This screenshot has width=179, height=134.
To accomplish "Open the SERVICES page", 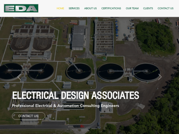I will 74,8.
